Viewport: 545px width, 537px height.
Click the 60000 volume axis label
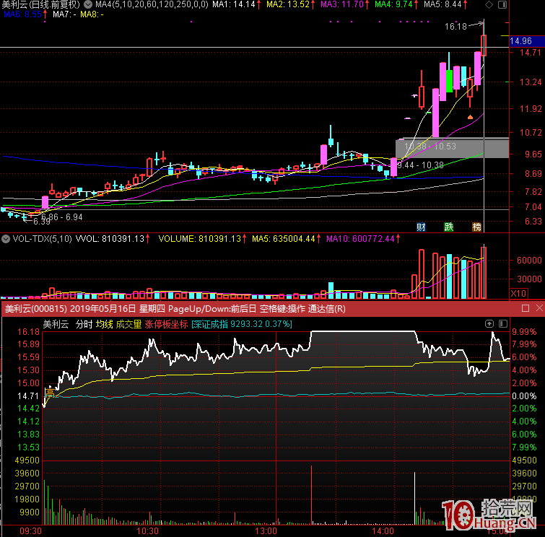(x=529, y=261)
